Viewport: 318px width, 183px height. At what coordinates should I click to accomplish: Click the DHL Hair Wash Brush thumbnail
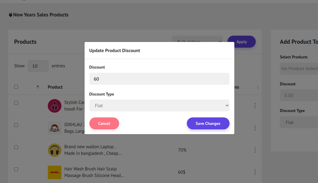(54, 172)
